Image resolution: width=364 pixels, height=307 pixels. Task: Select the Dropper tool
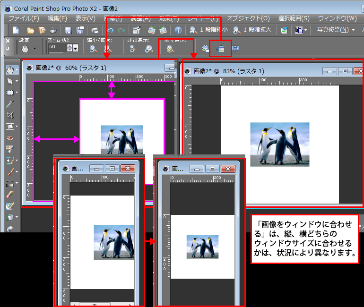pyautogui.click(x=10, y=104)
